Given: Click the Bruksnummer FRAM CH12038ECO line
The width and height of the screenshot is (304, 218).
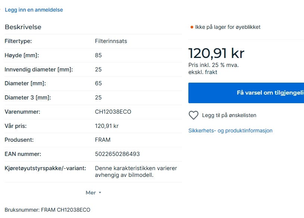Looking at the screenshot, I should (x=47, y=210).
